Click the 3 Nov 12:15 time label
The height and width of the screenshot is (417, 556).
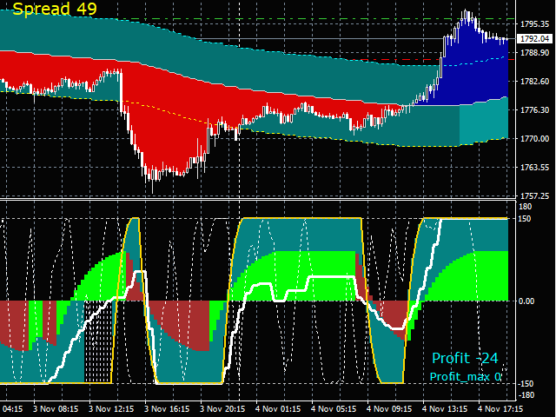tap(111, 409)
